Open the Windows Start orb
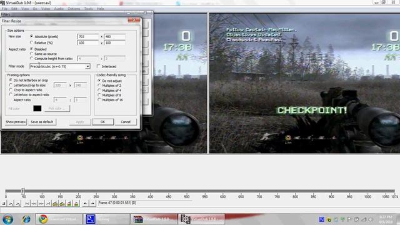This screenshot has width=400, height=225. coord(7,219)
